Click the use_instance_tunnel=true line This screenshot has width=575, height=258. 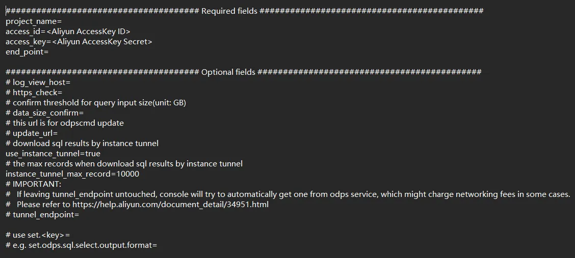53,154
